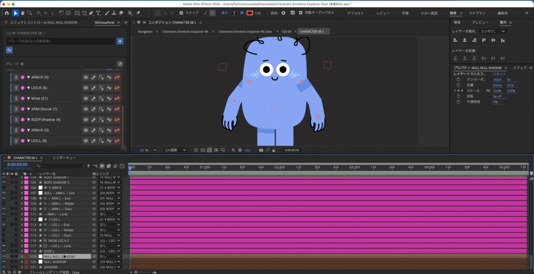Click edit pencil icon for Wrist group

94,99
